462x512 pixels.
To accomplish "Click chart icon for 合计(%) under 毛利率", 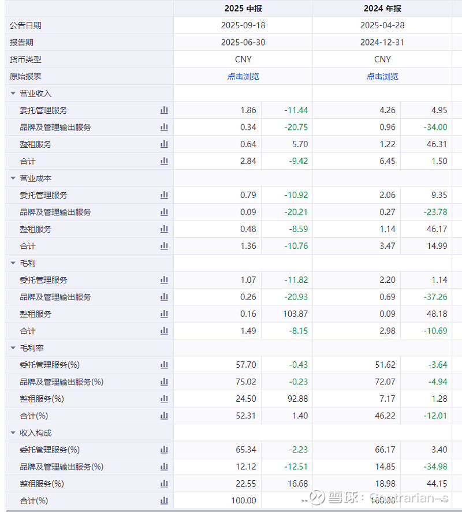I will coord(164,416).
